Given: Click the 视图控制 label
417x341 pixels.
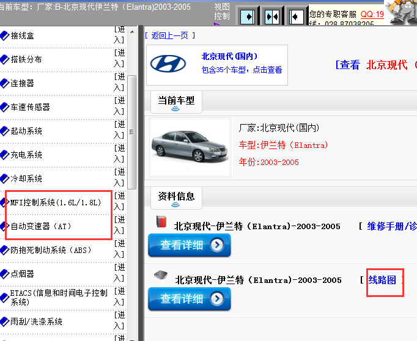Looking at the screenshot, I should [x=222, y=12].
